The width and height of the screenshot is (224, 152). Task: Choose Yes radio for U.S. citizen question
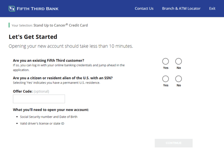(x=166, y=79)
